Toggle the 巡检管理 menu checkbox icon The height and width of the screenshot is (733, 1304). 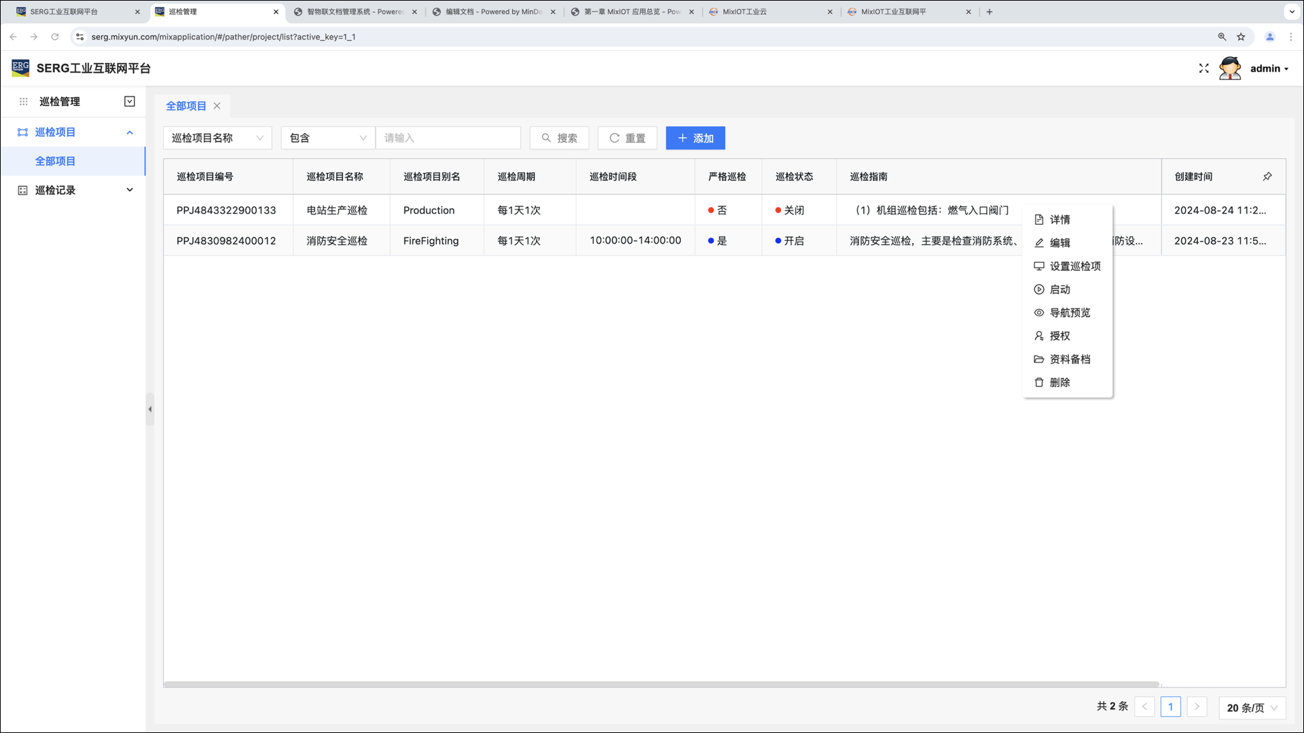coord(130,102)
